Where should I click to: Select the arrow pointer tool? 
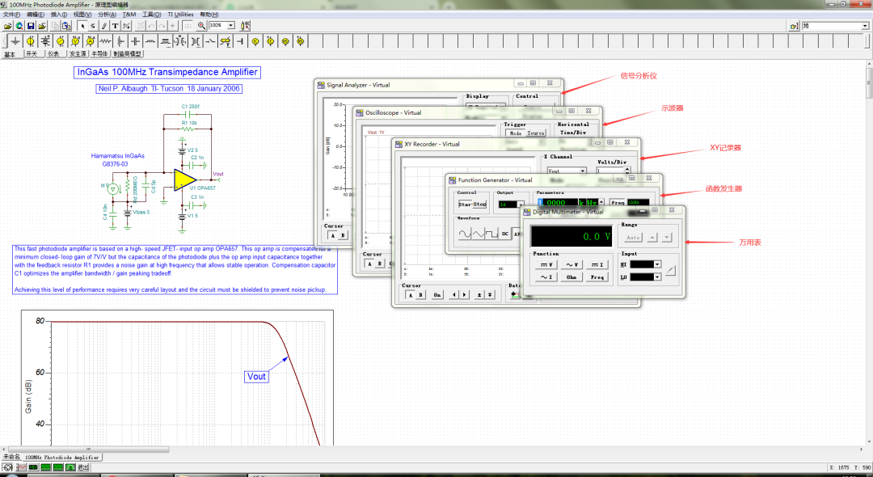coord(82,26)
